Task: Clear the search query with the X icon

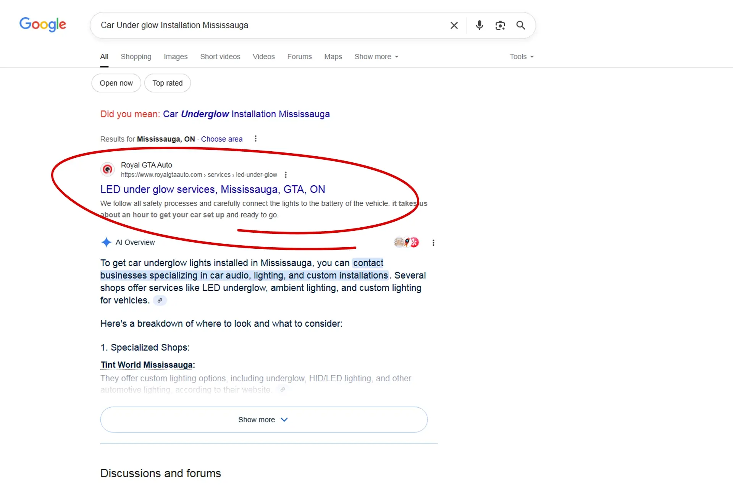Action: [454, 25]
